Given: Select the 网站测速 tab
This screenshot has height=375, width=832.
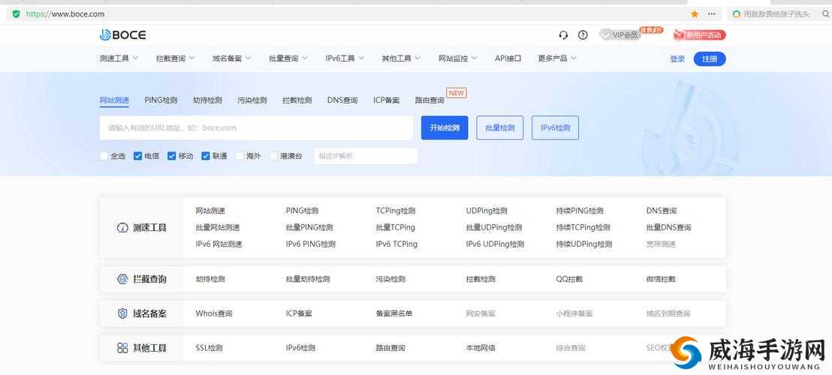Looking at the screenshot, I should tap(114, 100).
